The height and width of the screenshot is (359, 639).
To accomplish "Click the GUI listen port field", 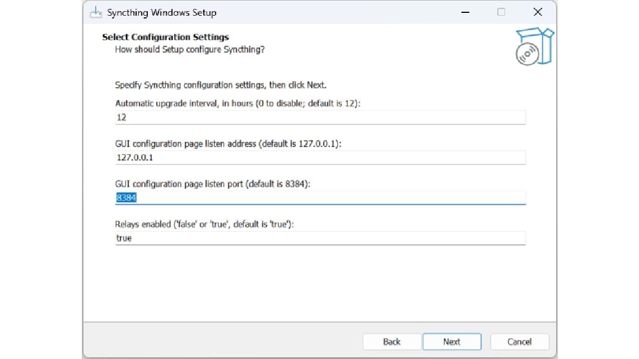I will click(x=320, y=198).
